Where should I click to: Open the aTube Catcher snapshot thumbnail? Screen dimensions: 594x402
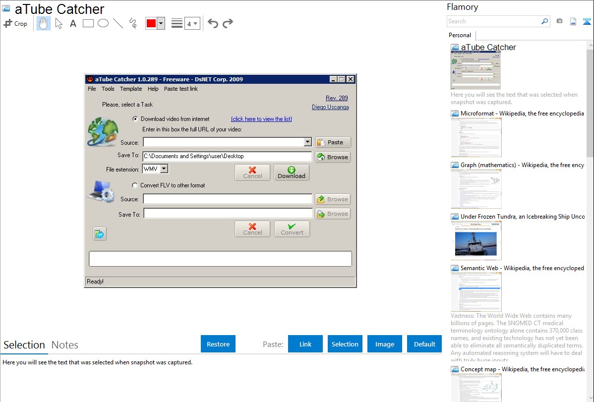tap(475, 70)
